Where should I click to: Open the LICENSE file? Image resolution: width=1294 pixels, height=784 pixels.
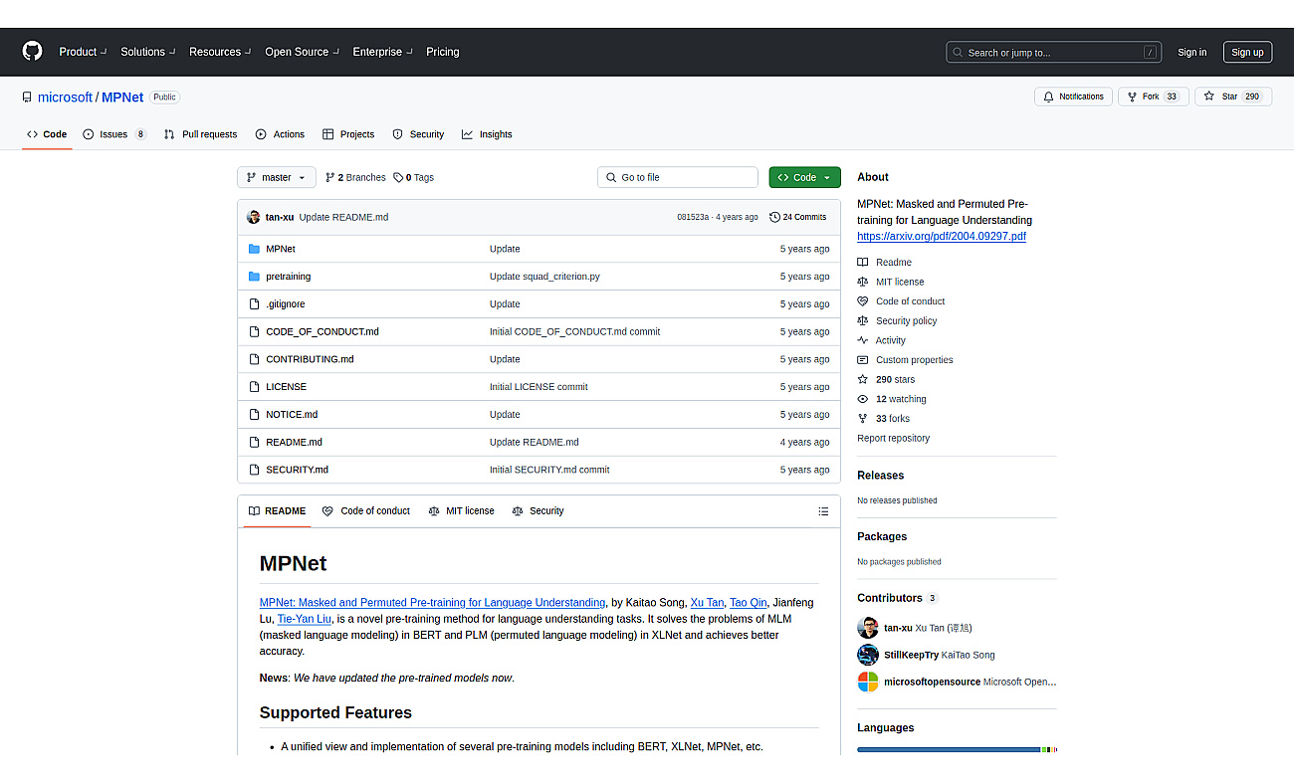(287, 387)
